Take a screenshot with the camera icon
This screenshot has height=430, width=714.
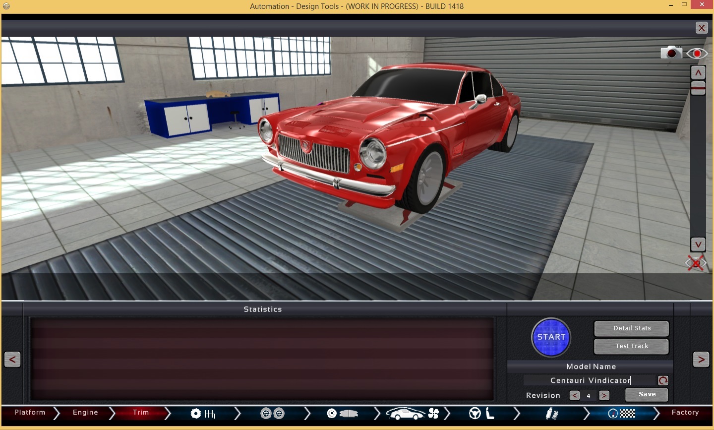[671, 53]
